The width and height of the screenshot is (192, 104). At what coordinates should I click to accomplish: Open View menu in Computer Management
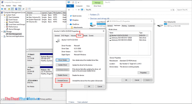tap(15, 6)
